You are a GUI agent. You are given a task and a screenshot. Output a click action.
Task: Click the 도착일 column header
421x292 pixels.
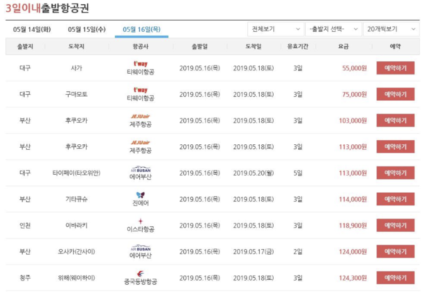coord(253,47)
